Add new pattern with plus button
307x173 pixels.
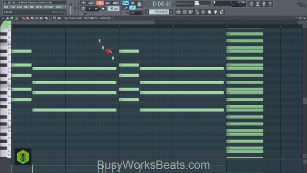[171, 12]
